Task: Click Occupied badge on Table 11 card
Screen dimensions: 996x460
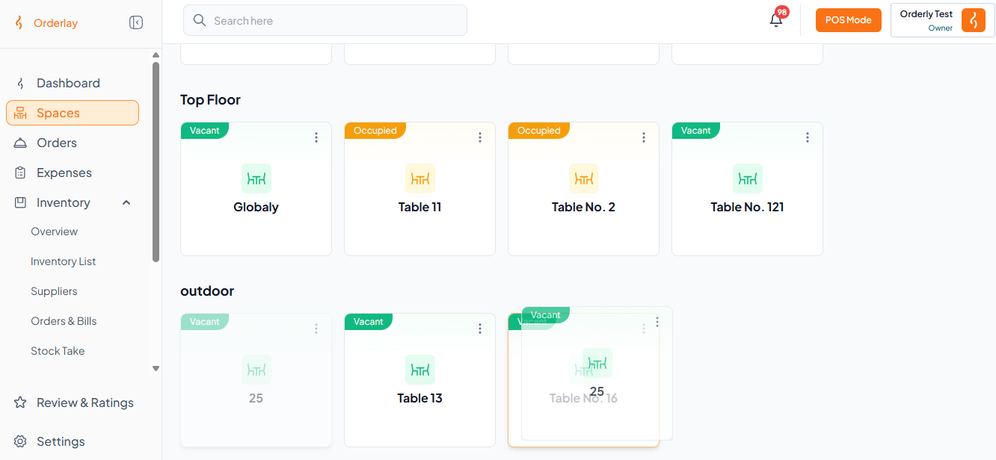Action: click(x=375, y=131)
